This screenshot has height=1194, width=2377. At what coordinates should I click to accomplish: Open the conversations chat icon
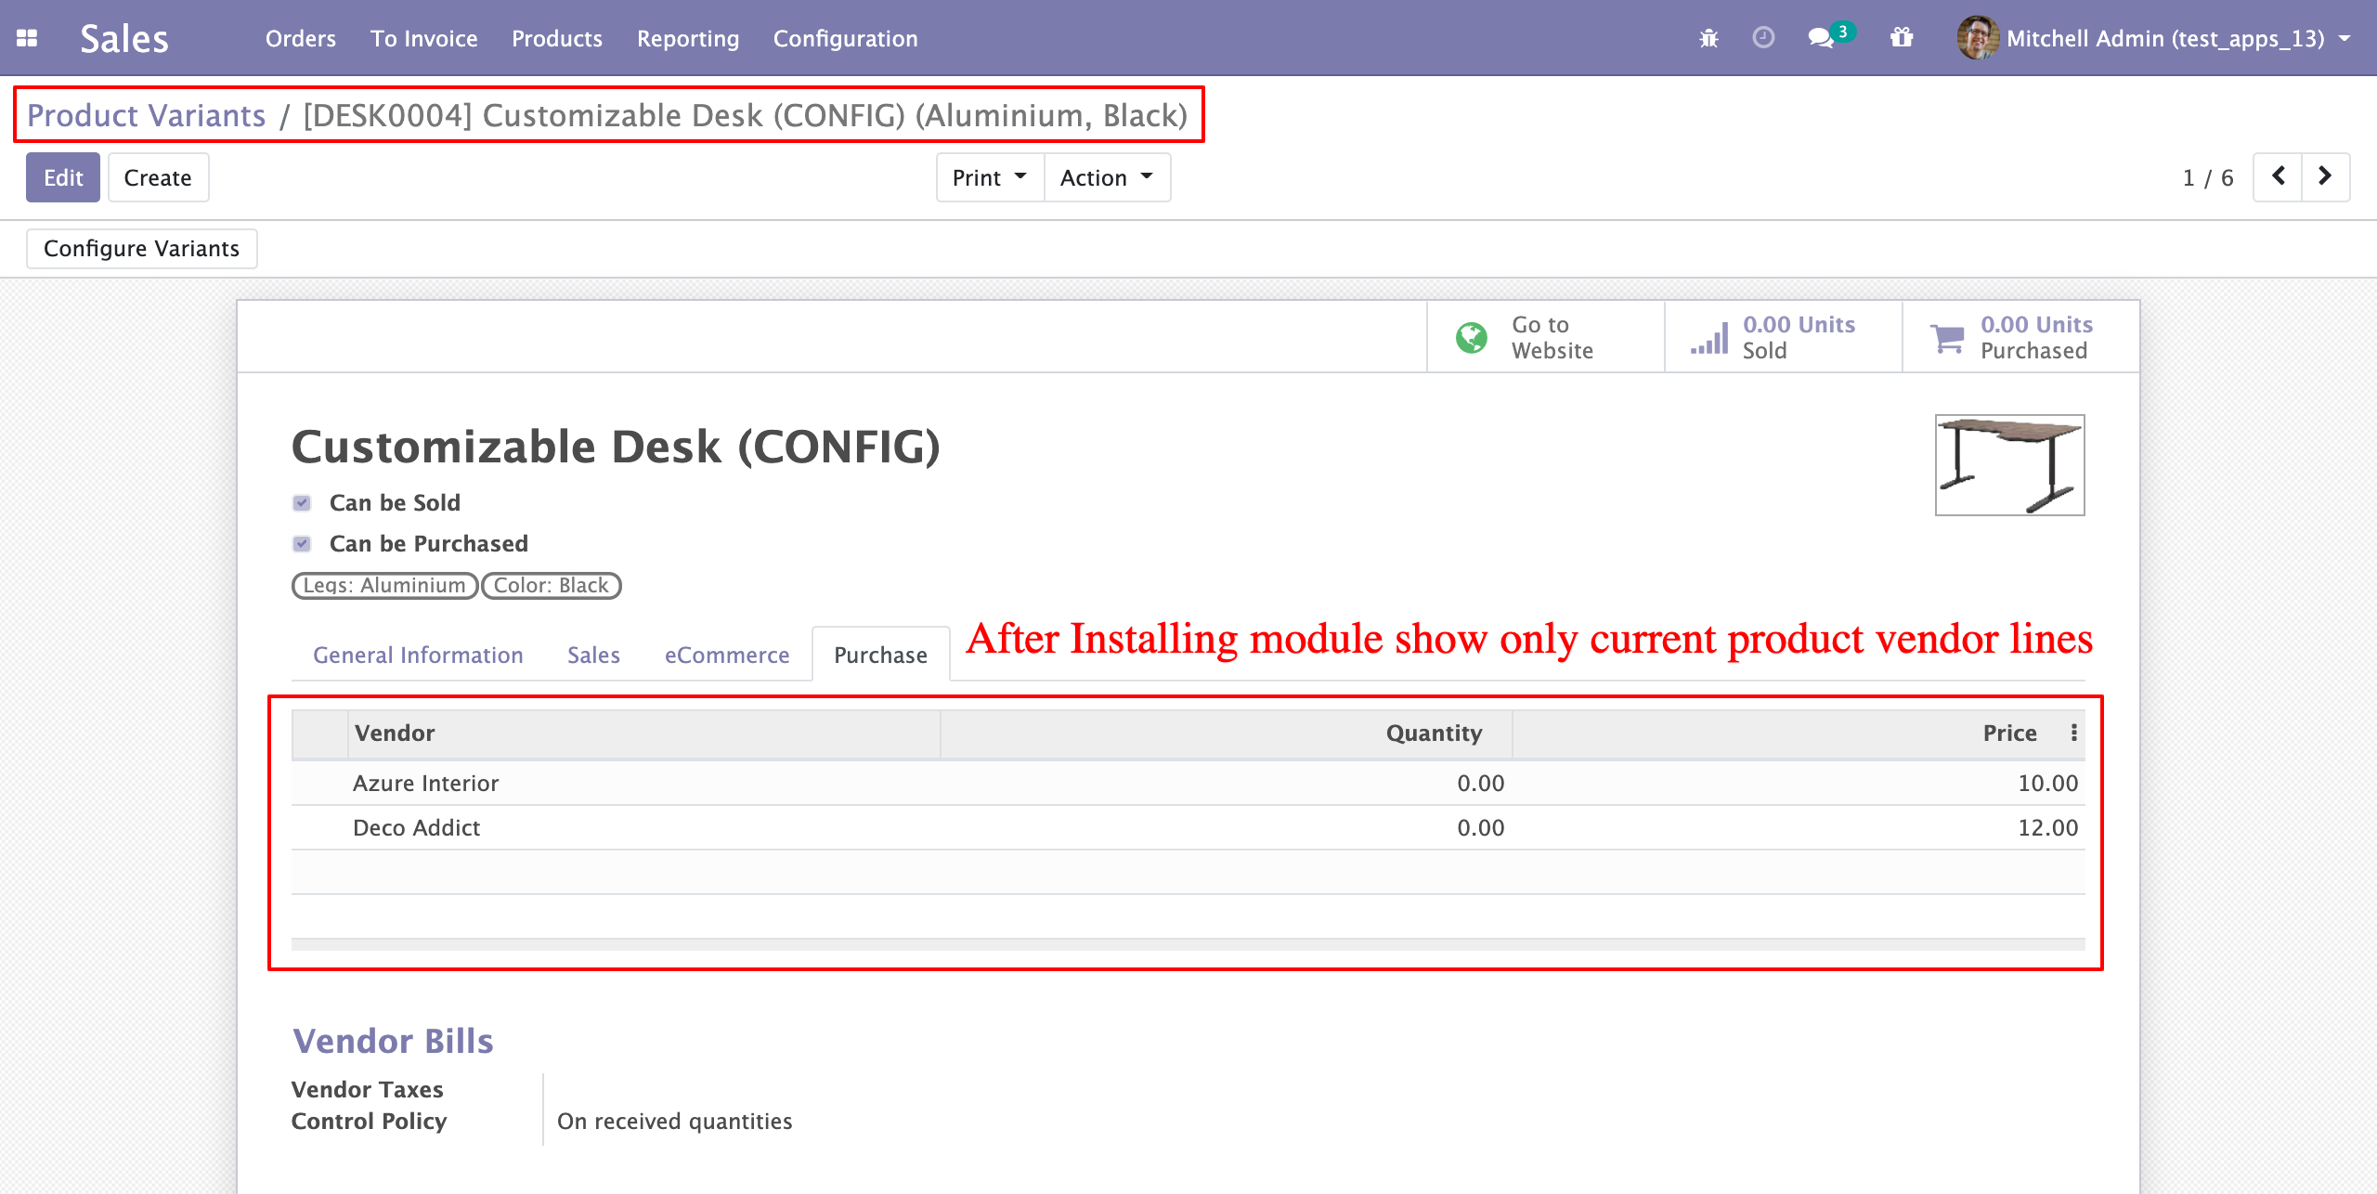coord(1821,38)
